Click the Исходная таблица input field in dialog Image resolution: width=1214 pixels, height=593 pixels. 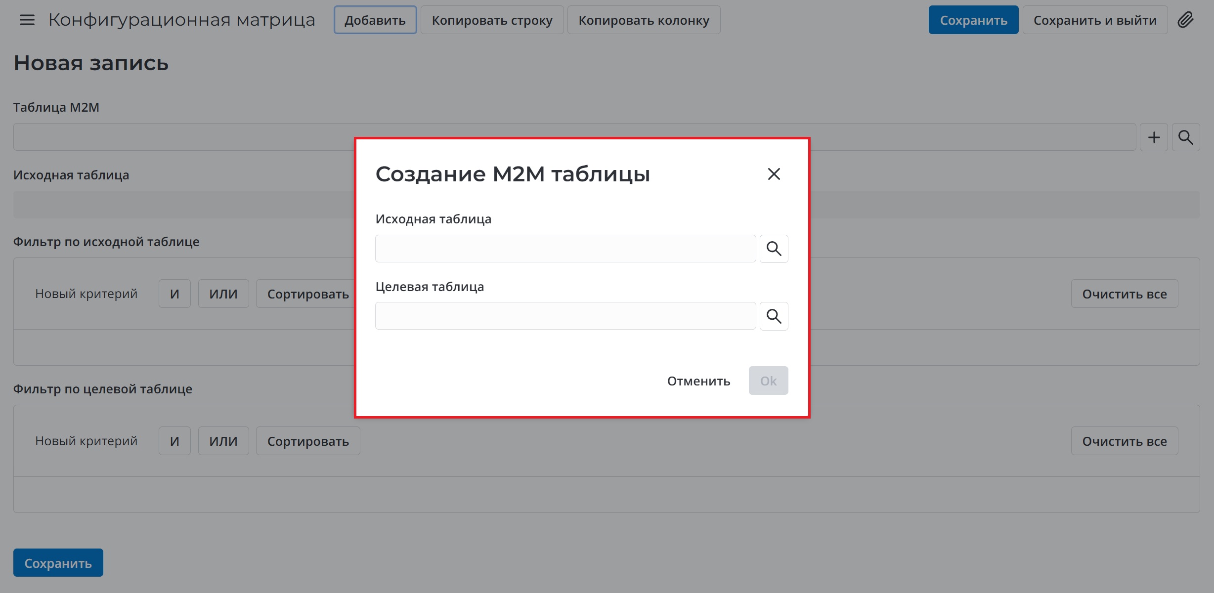[565, 249]
